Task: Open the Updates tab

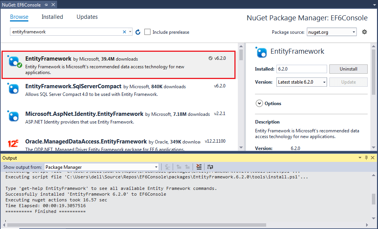Action: pos(87,17)
